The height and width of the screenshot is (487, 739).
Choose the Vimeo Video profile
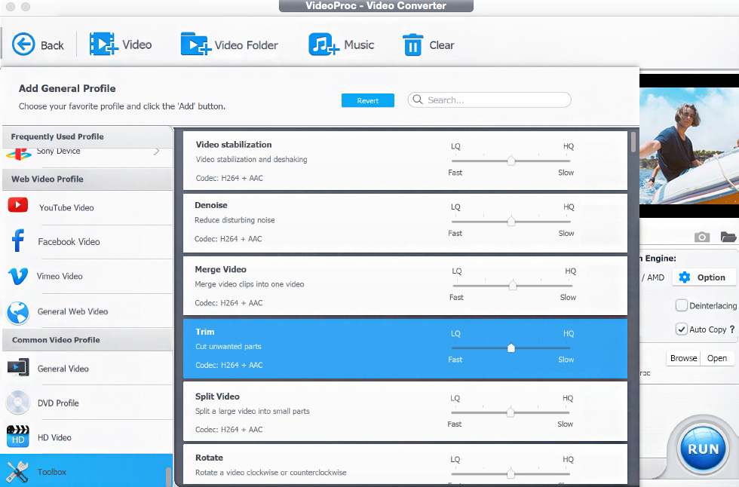[x=18, y=276]
